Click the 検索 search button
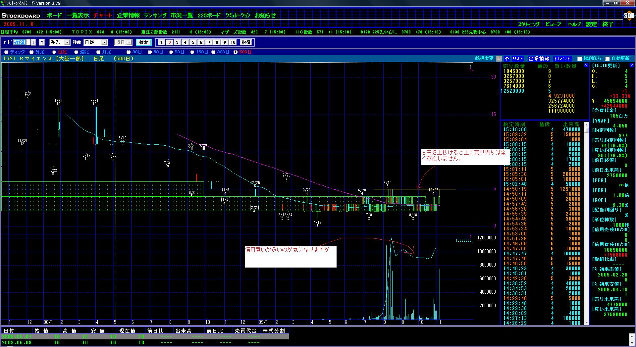This screenshot has width=636, height=347. [143, 42]
